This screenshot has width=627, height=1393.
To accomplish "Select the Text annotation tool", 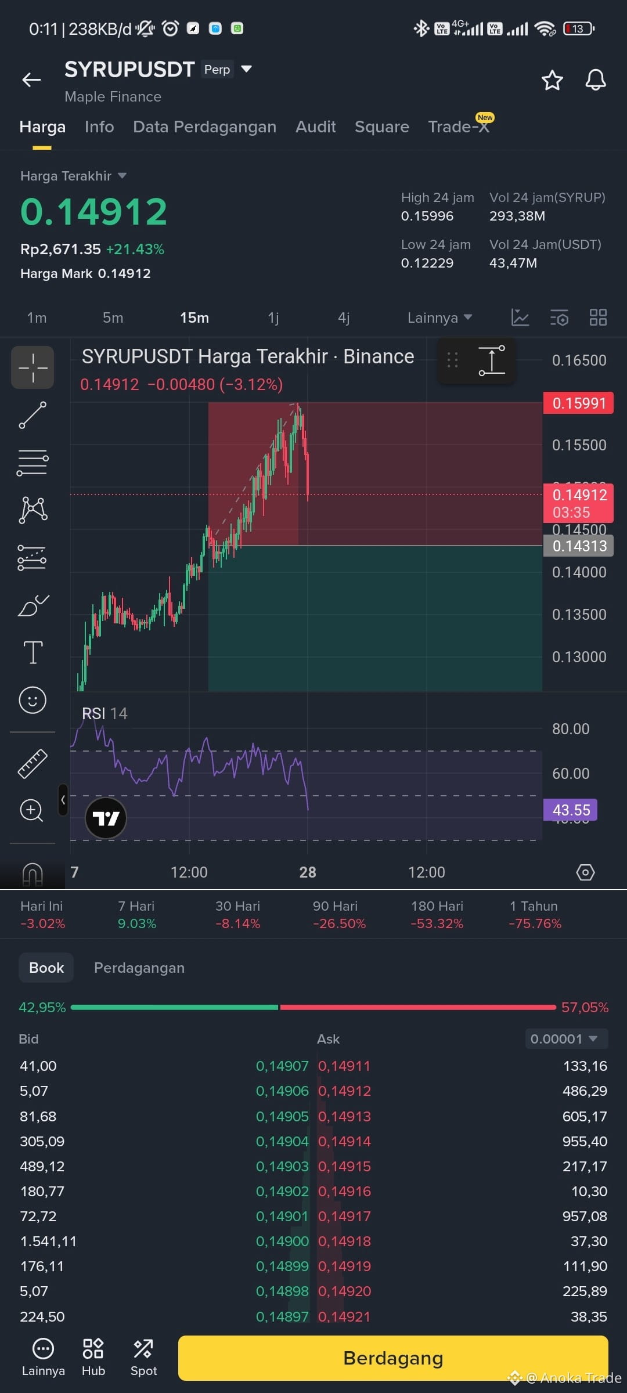I will tap(33, 652).
